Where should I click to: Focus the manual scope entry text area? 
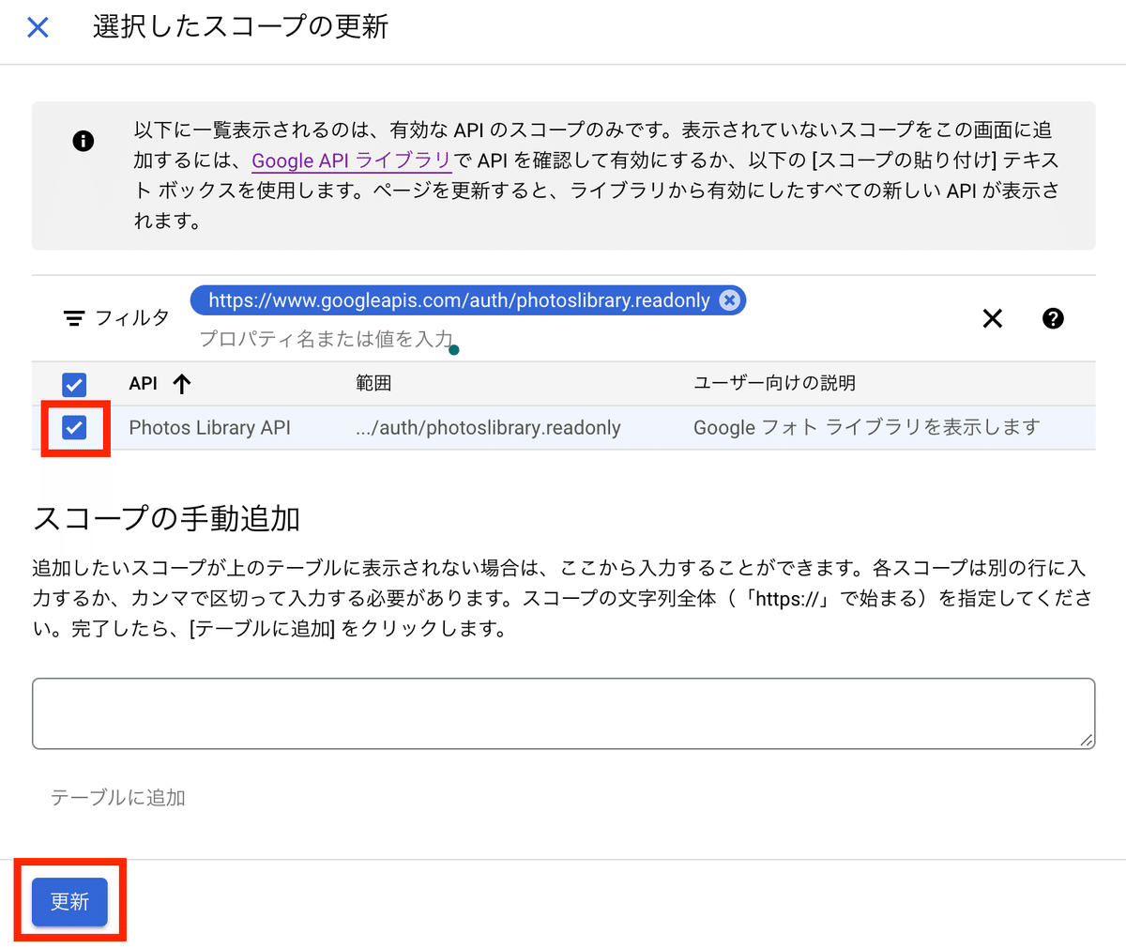[563, 713]
